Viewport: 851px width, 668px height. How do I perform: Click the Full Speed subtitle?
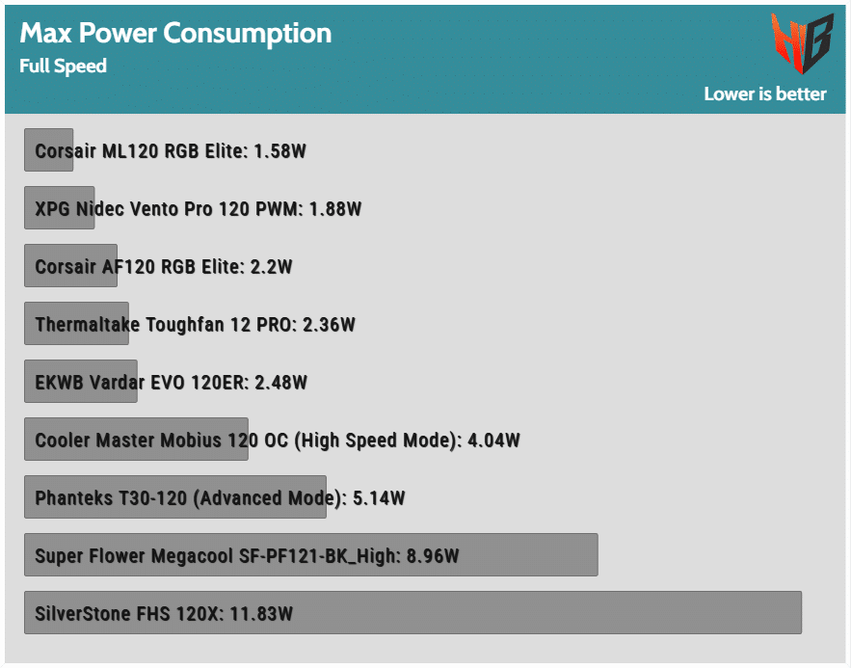[x=63, y=67]
